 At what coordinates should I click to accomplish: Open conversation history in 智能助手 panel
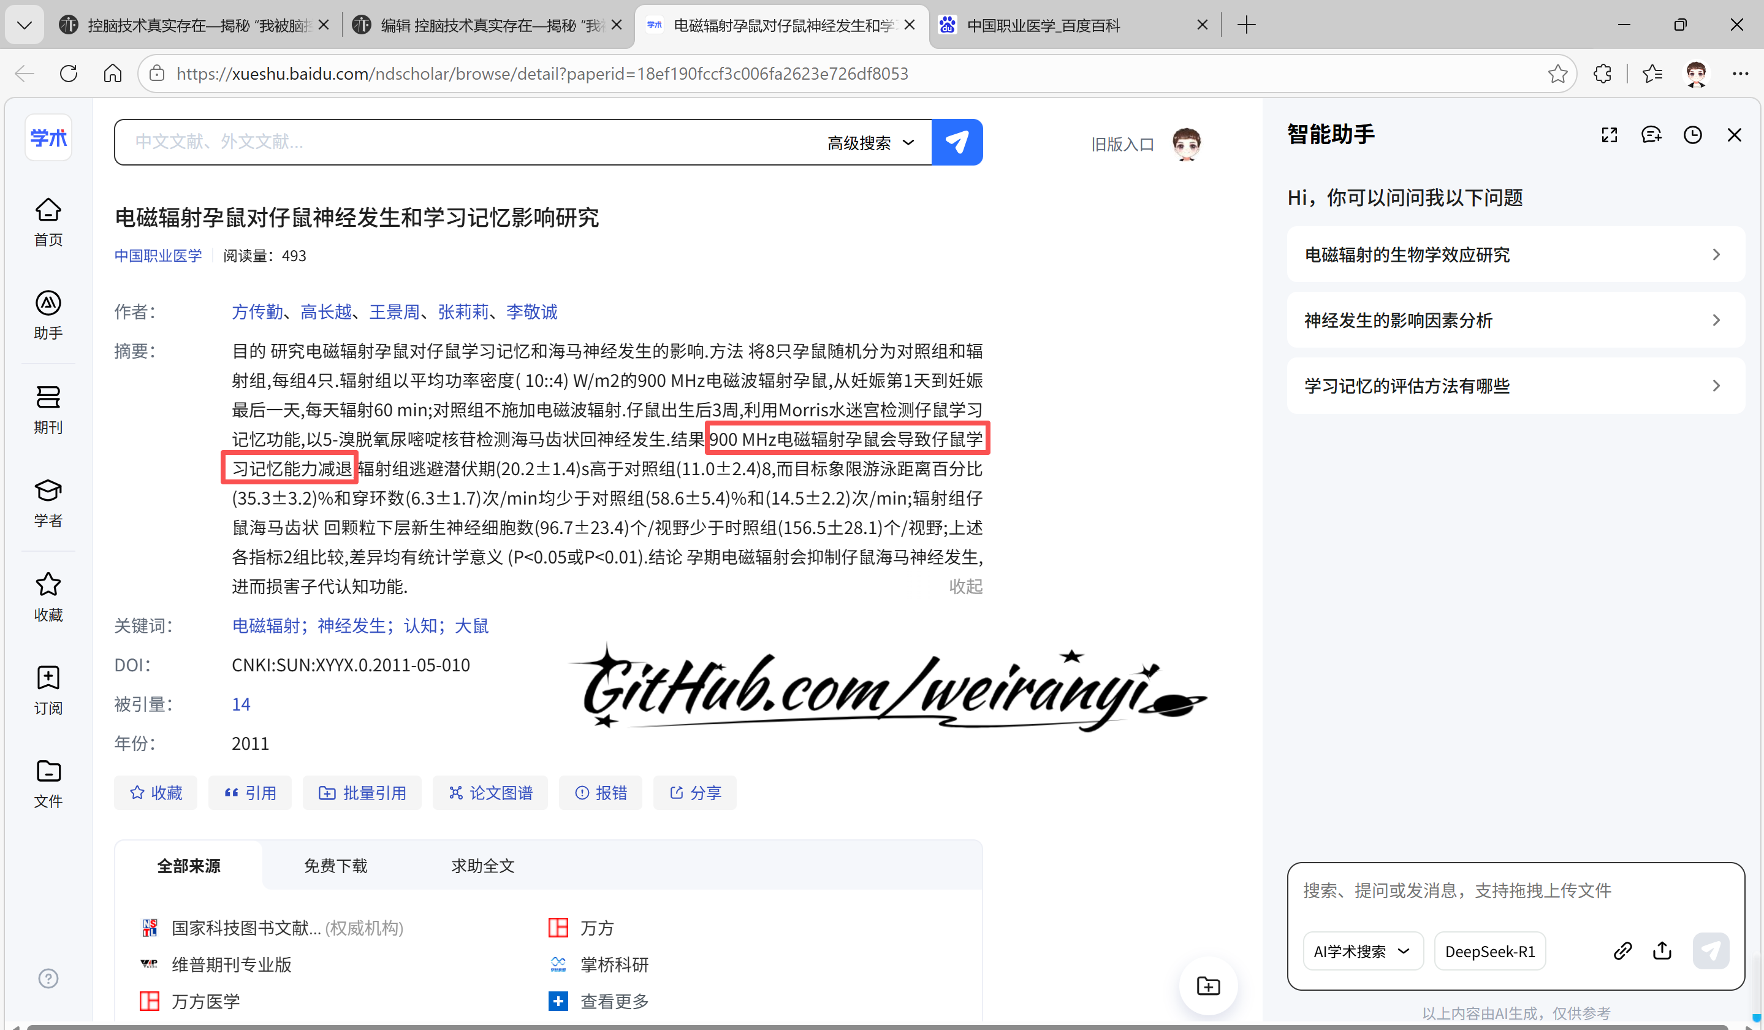pos(1694,134)
